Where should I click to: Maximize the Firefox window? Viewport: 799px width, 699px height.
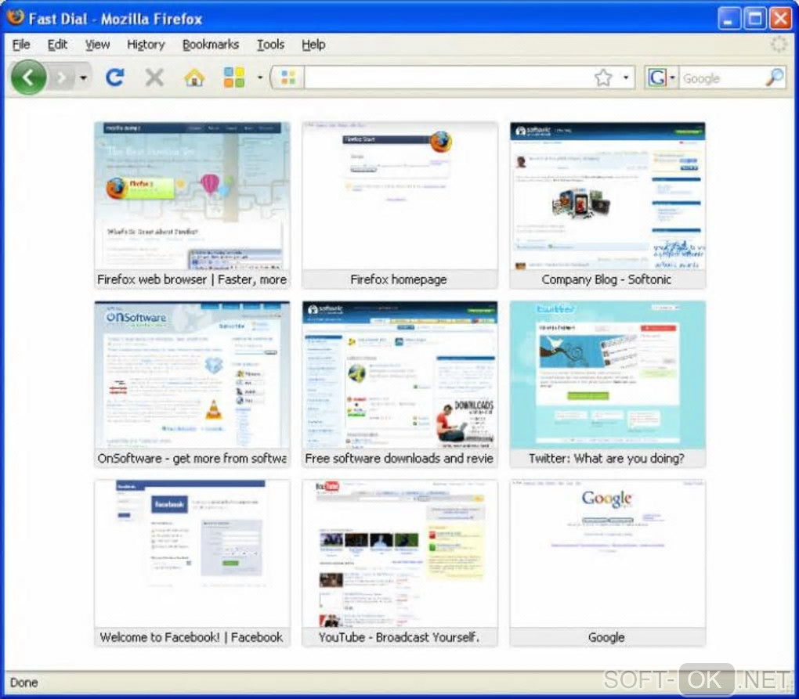point(754,19)
